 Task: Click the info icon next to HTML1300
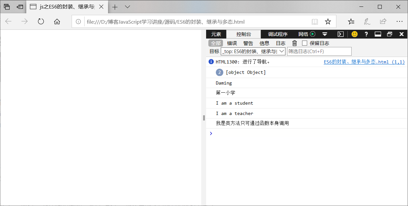tap(211, 62)
